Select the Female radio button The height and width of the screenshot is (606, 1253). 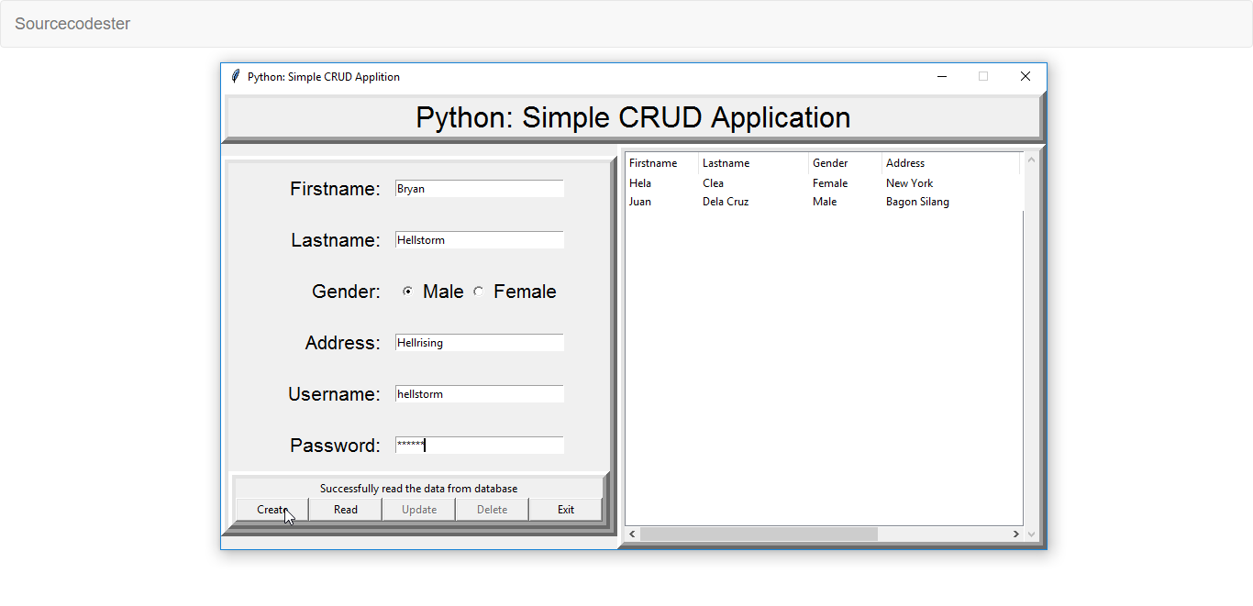click(x=478, y=291)
